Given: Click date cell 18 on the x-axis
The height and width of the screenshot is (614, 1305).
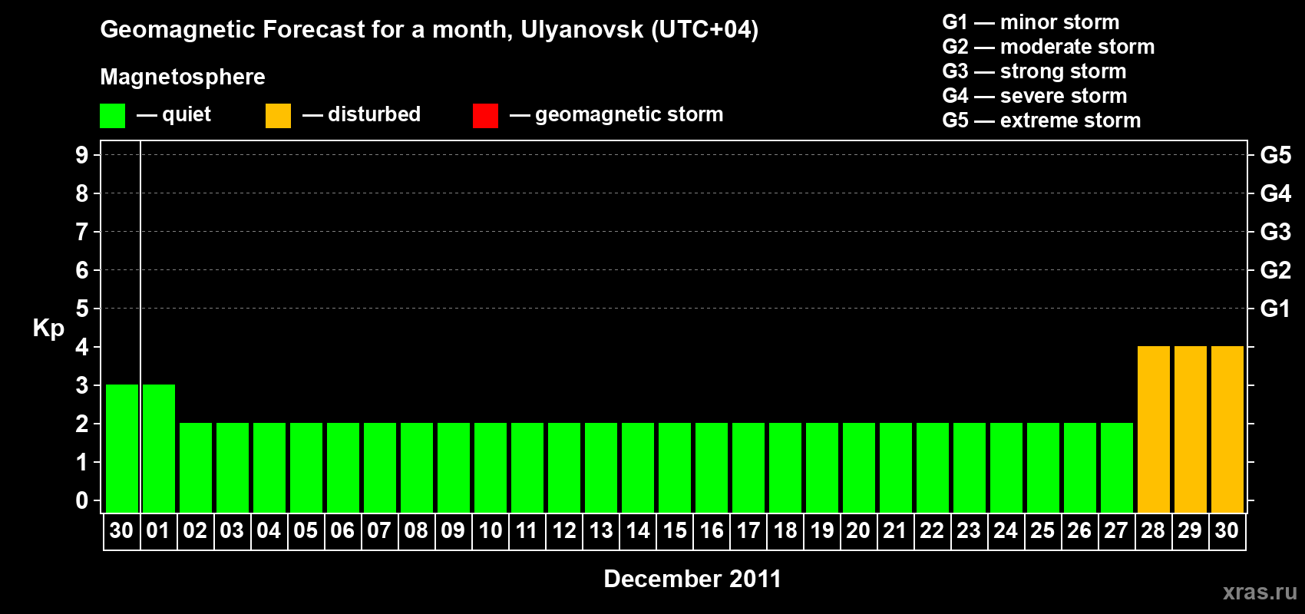Looking at the screenshot, I should coord(785,531).
